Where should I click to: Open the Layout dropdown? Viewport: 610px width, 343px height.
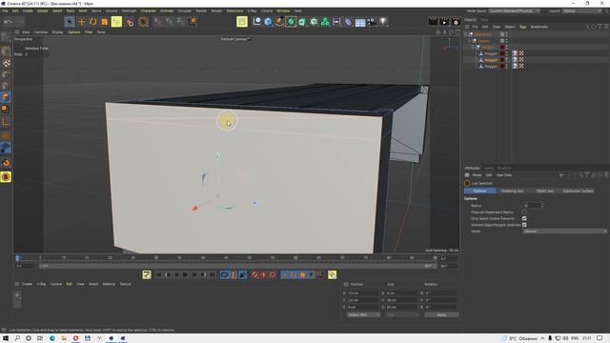(582, 10)
